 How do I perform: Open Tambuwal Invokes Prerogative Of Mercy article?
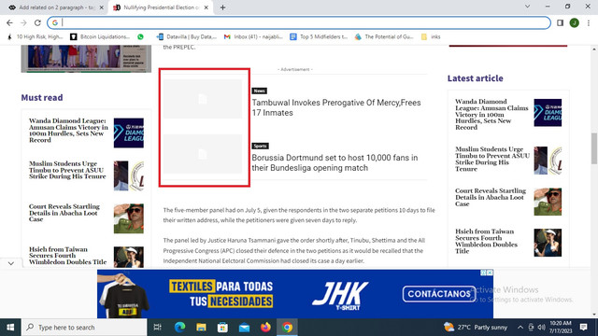click(x=336, y=108)
